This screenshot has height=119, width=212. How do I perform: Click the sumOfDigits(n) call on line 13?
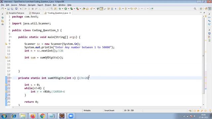point(52,58)
